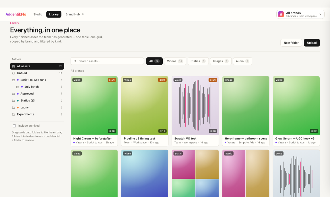Open the All brands dropdown
Viewport: 330px width, 197px height.
point(300,14)
